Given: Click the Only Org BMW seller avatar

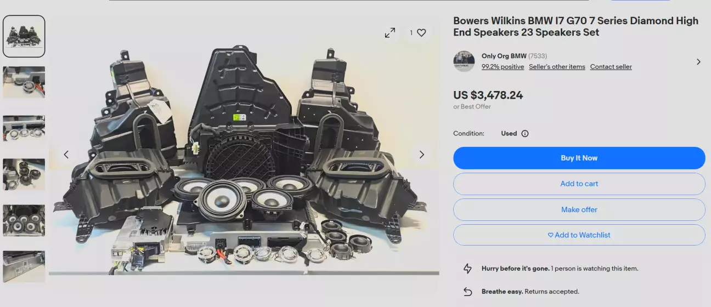Looking at the screenshot, I should click(x=464, y=61).
